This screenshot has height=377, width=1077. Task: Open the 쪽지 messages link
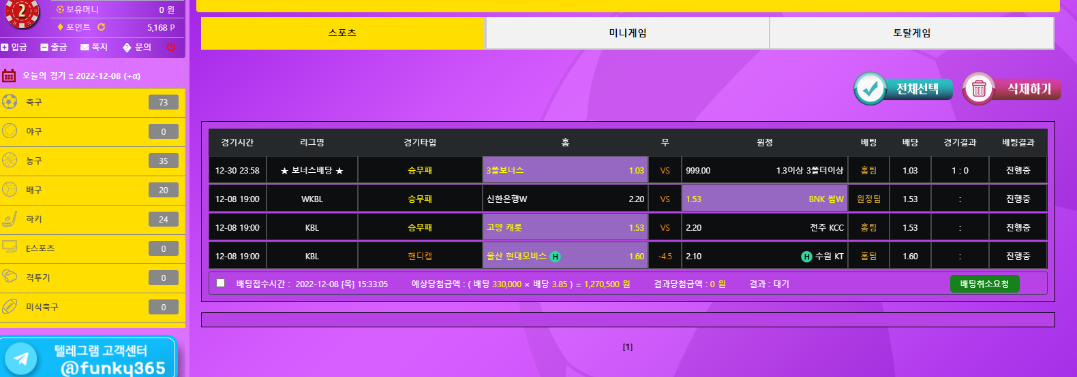(94, 47)
